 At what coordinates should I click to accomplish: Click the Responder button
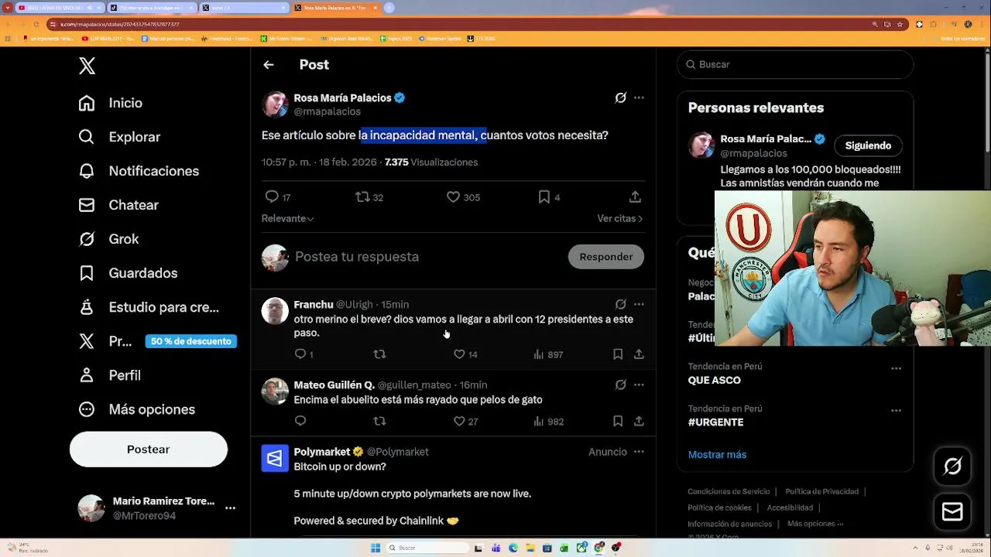[606, 257]
